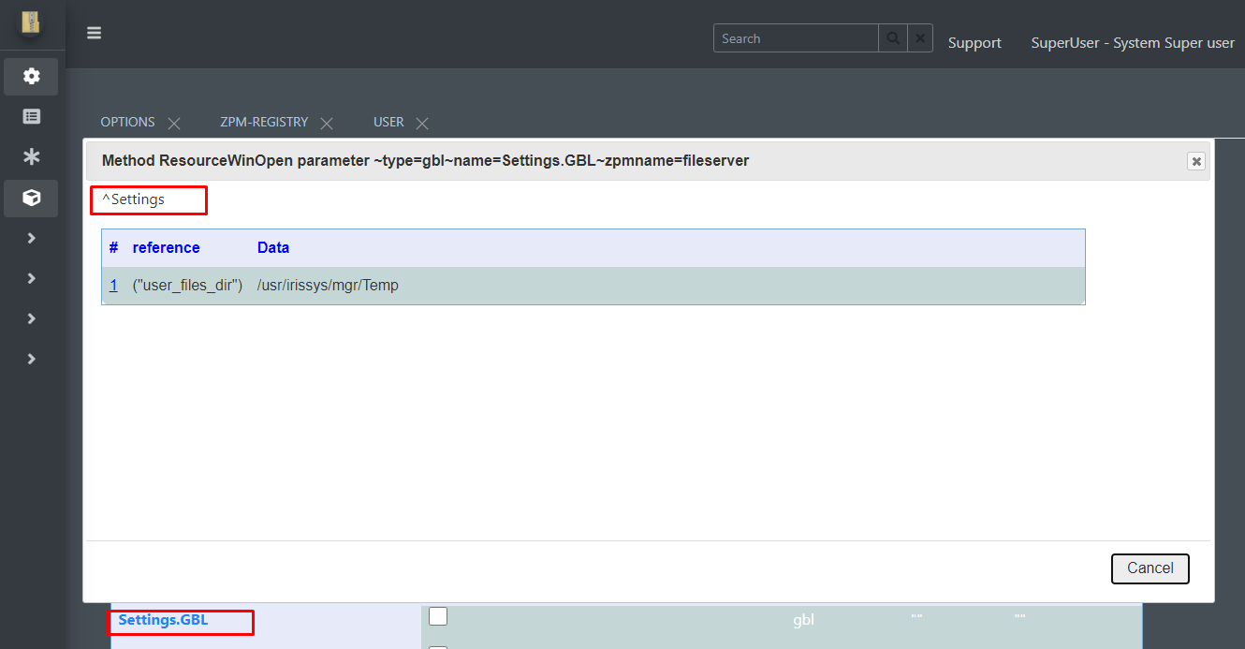Close the ZPM-REGISTRY tab
Screen dimensions: 1245x649
click(x=327, y=123)
